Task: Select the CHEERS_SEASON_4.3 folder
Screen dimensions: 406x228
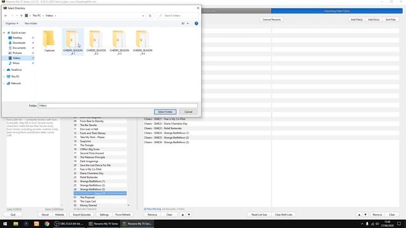Action: coord(119,42)
